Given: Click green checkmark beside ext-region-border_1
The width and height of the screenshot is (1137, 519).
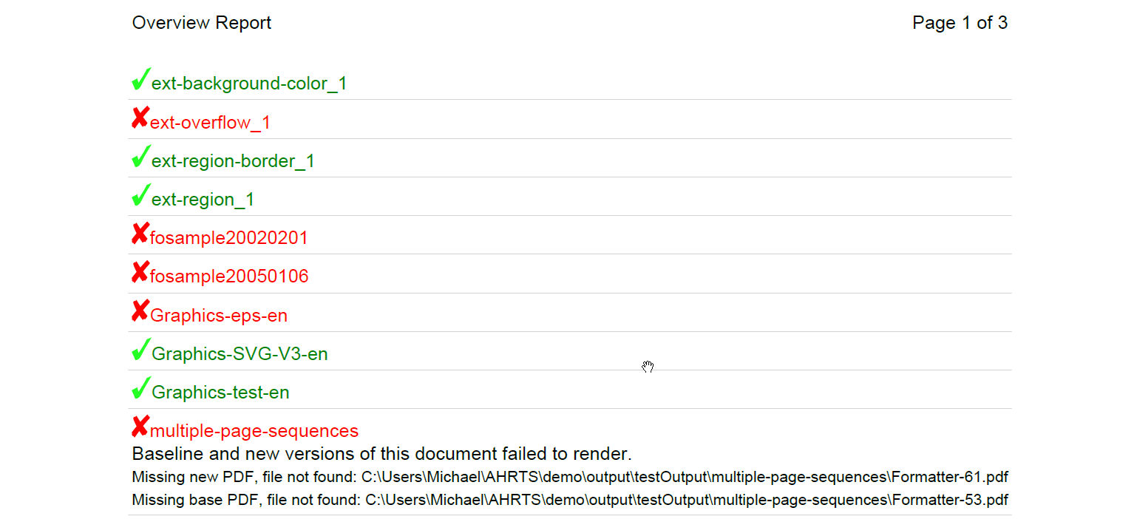Looking at the screenshot, I should coord(140,157).
